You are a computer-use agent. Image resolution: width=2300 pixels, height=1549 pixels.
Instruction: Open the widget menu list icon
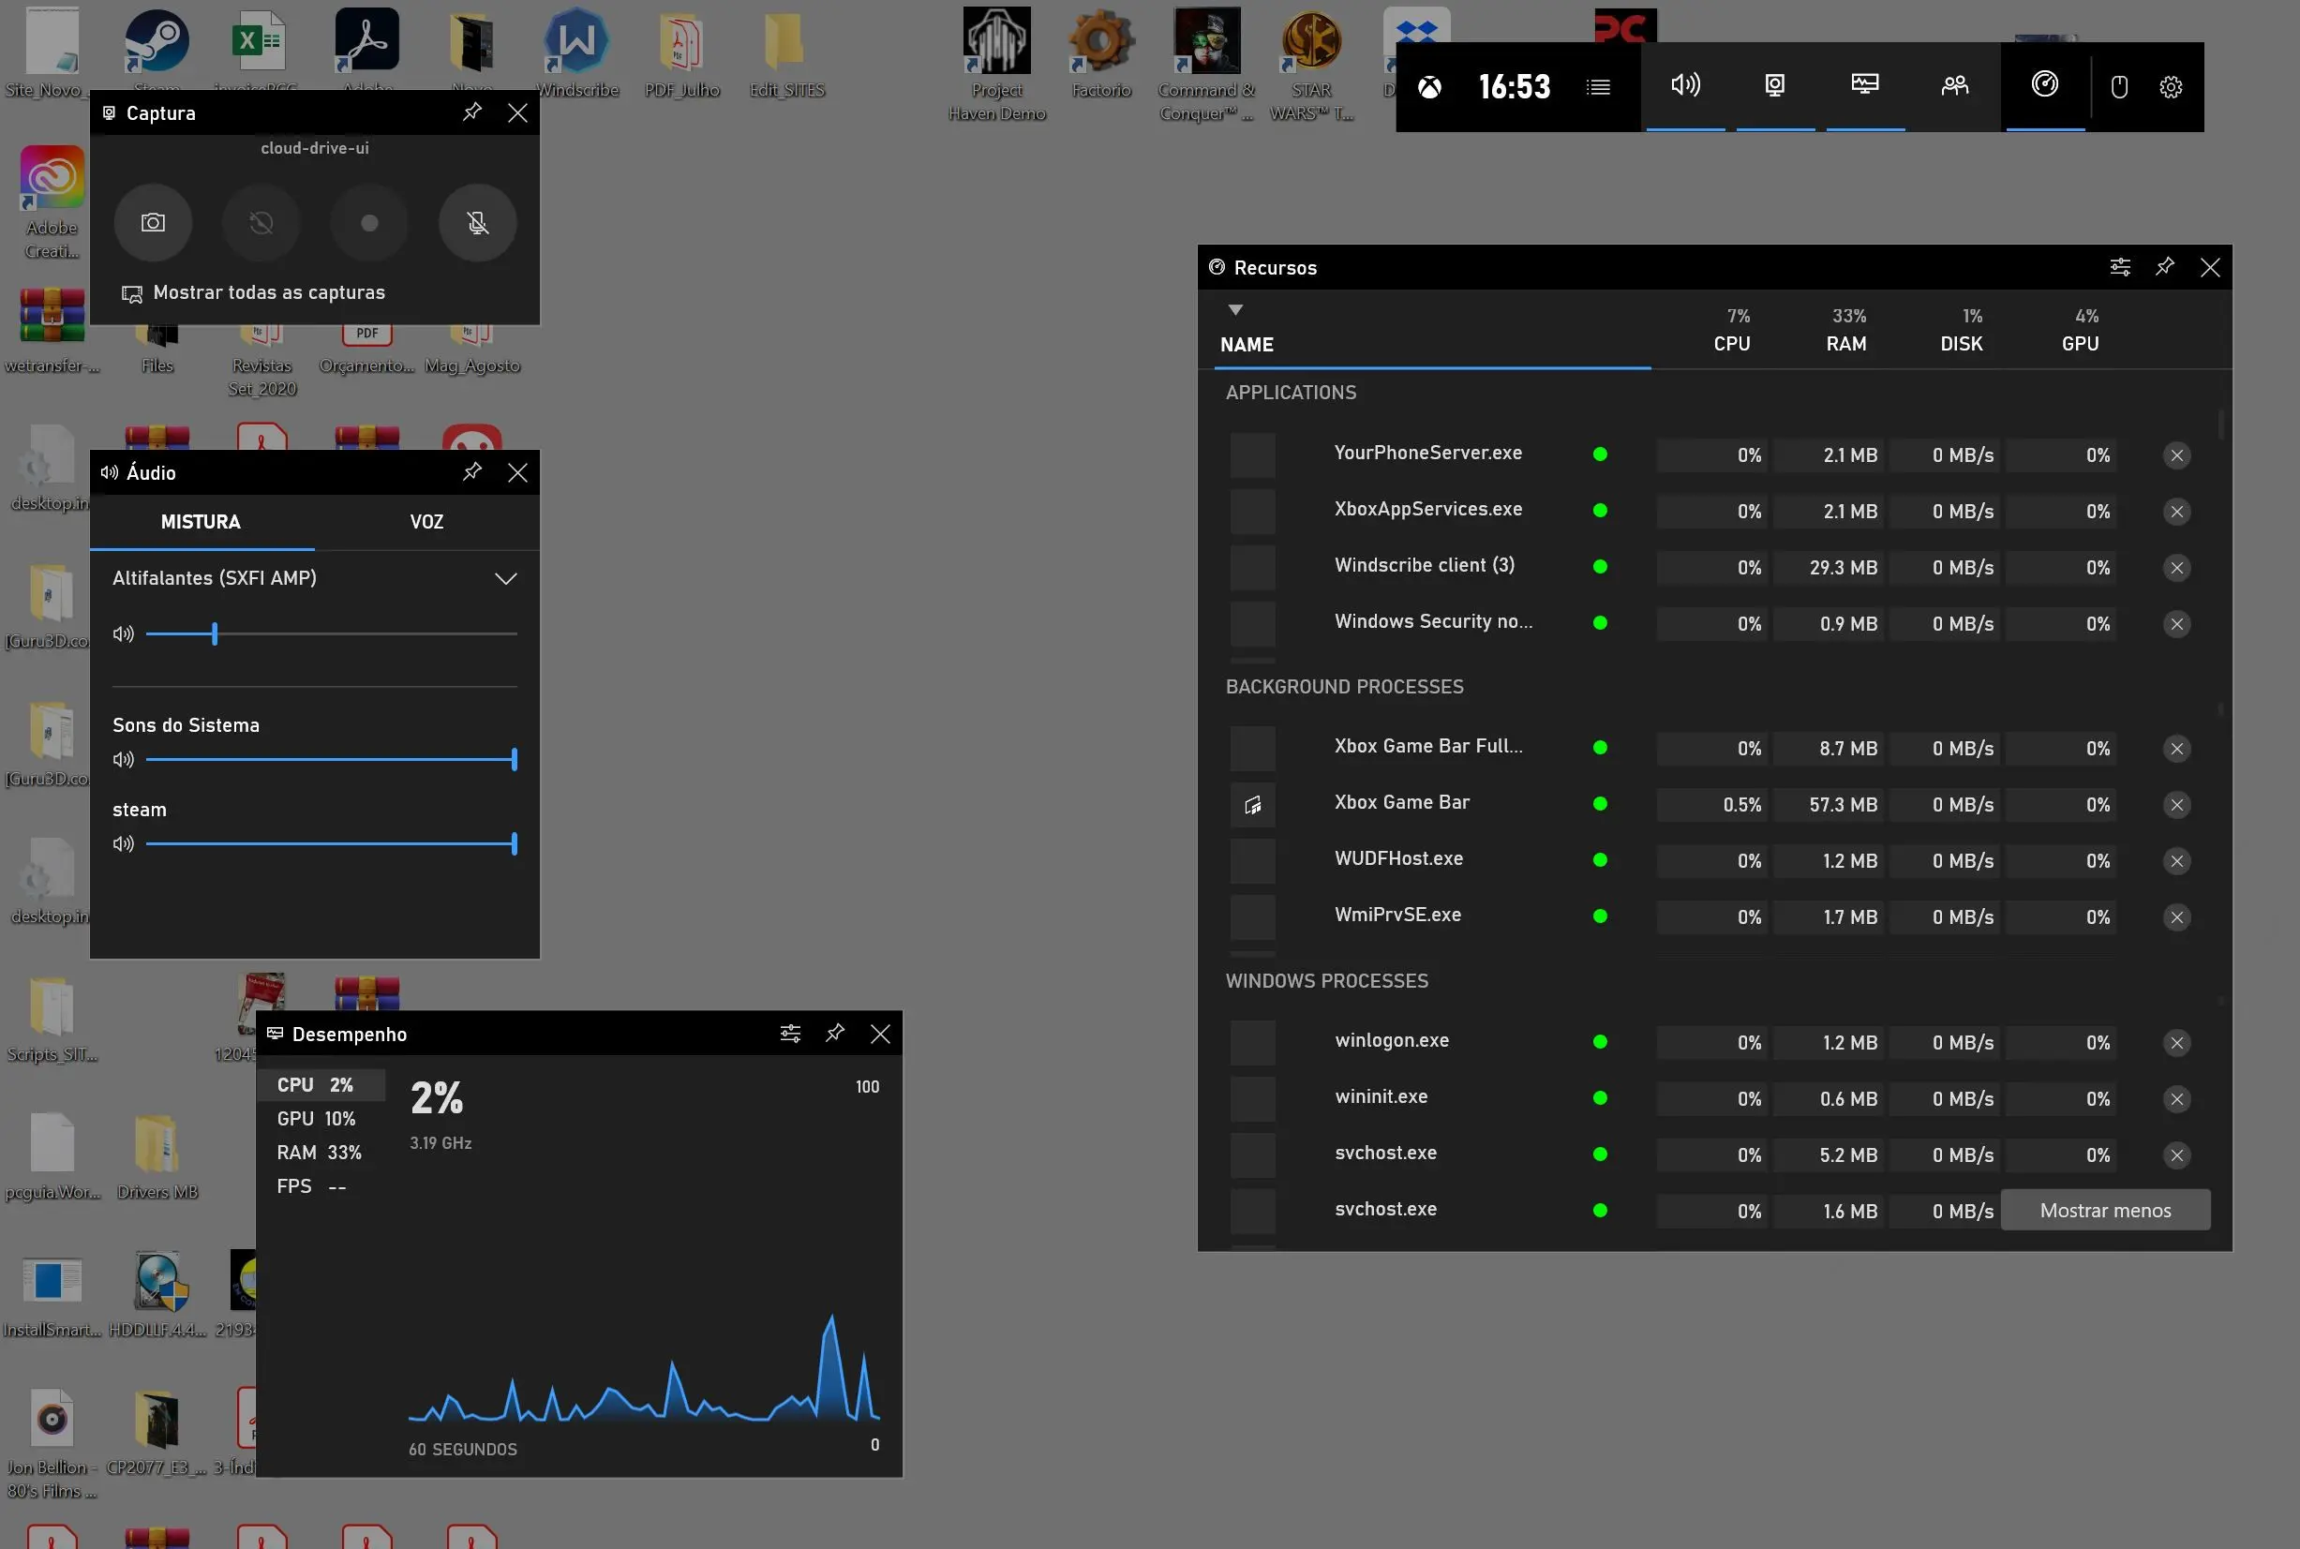point(1599,87)
